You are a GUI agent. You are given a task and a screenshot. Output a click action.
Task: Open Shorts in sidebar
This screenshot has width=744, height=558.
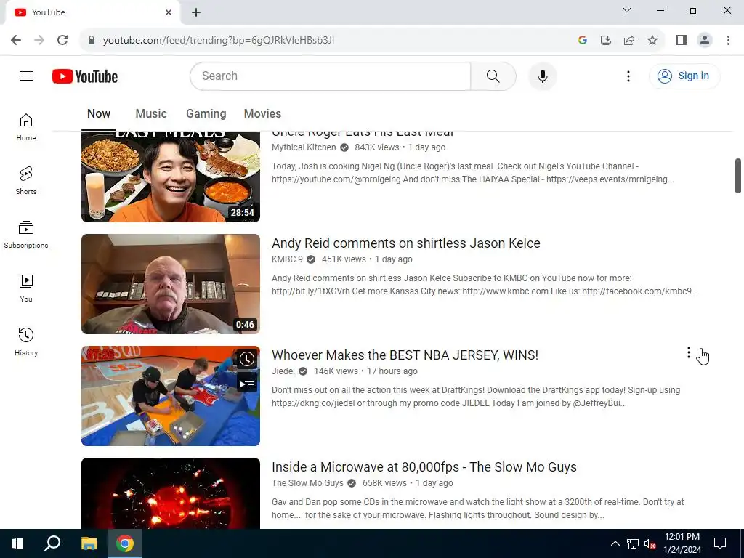pos(26,181)
